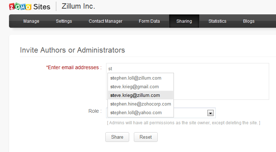Viewport: 276px width, 152px height.
Task: Expand the Role dropdown arrow
Action: pyautogui.click(x=210, y=113)
